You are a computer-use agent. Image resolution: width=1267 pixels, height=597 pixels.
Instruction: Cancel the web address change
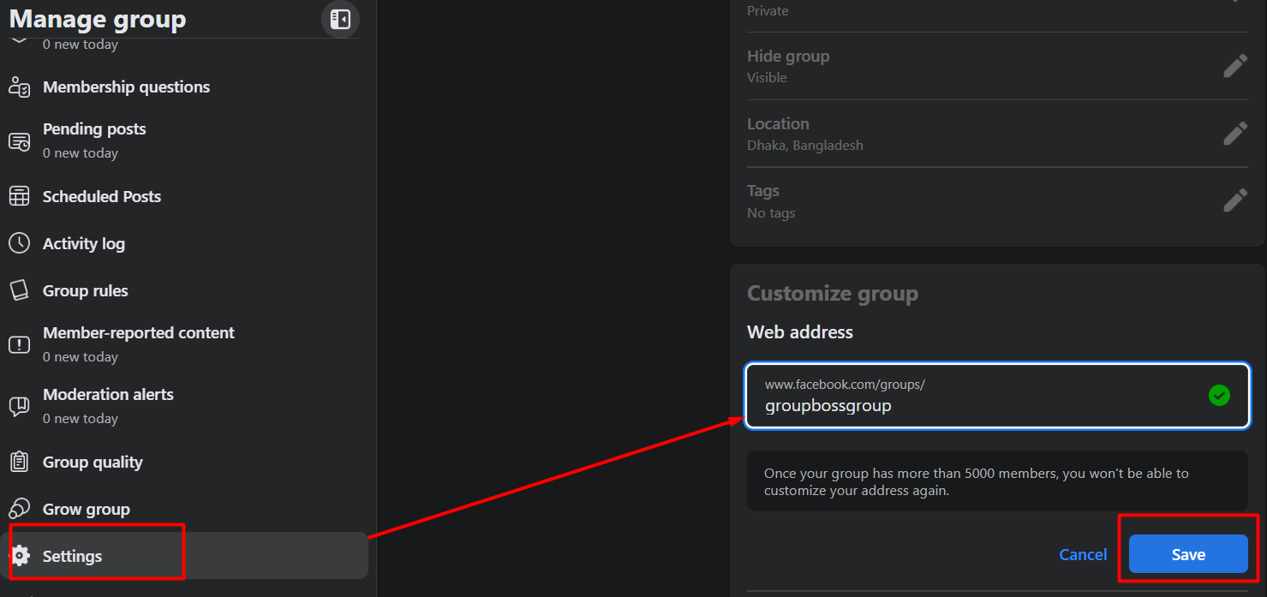point(1083,554)
